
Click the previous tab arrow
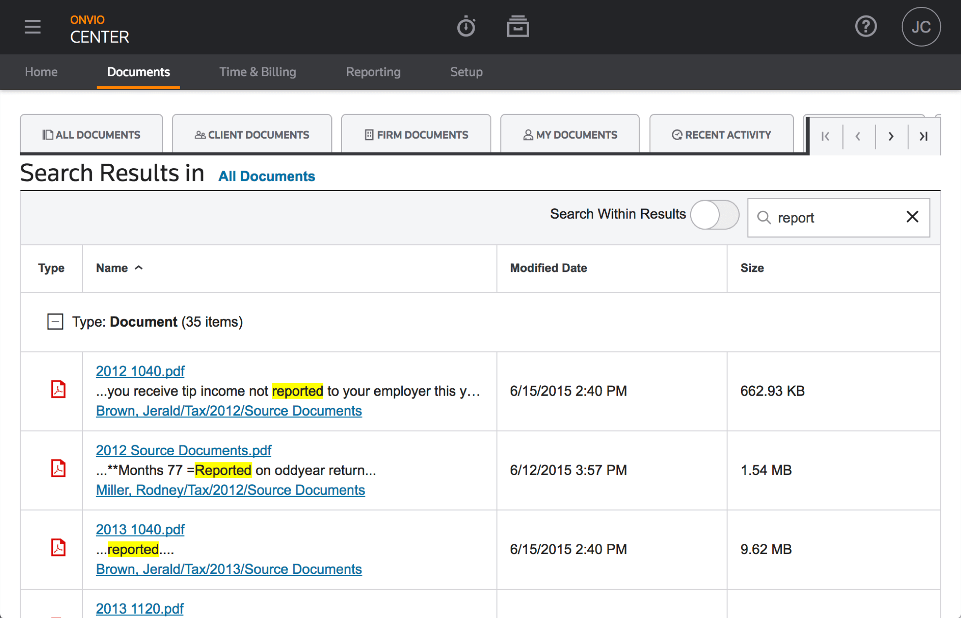click(x=858, y=136)
